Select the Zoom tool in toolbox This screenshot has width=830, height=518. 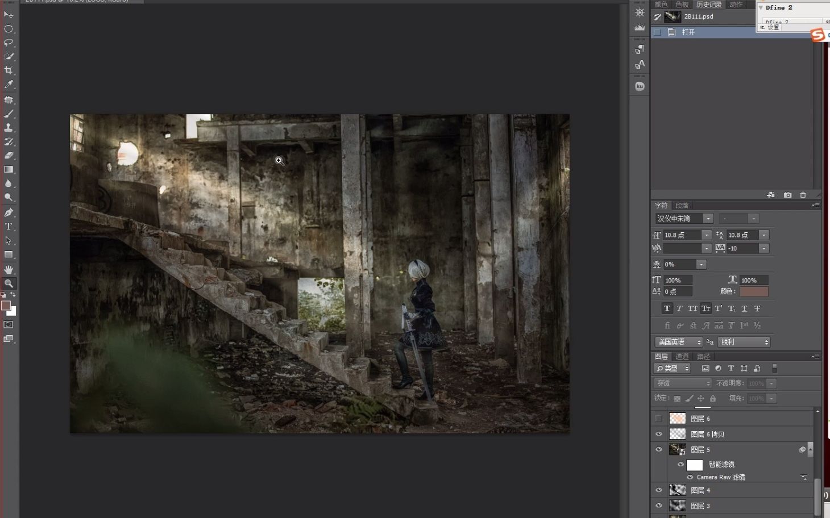pyautogui.click(x=9, y=283)
